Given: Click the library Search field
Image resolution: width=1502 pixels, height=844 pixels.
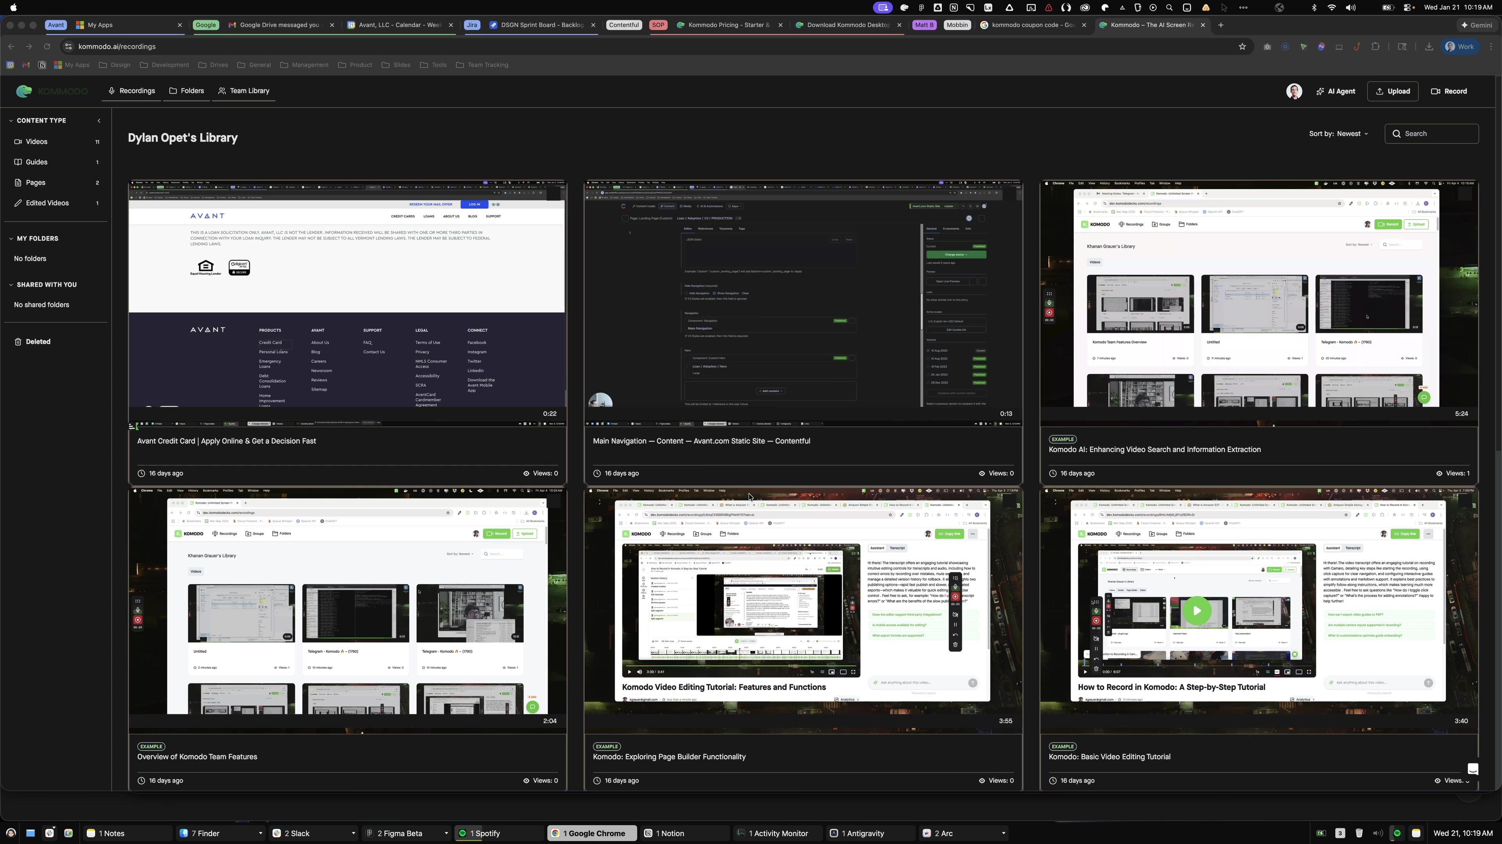Looking at the screenshot, I should coord(1432,134).
